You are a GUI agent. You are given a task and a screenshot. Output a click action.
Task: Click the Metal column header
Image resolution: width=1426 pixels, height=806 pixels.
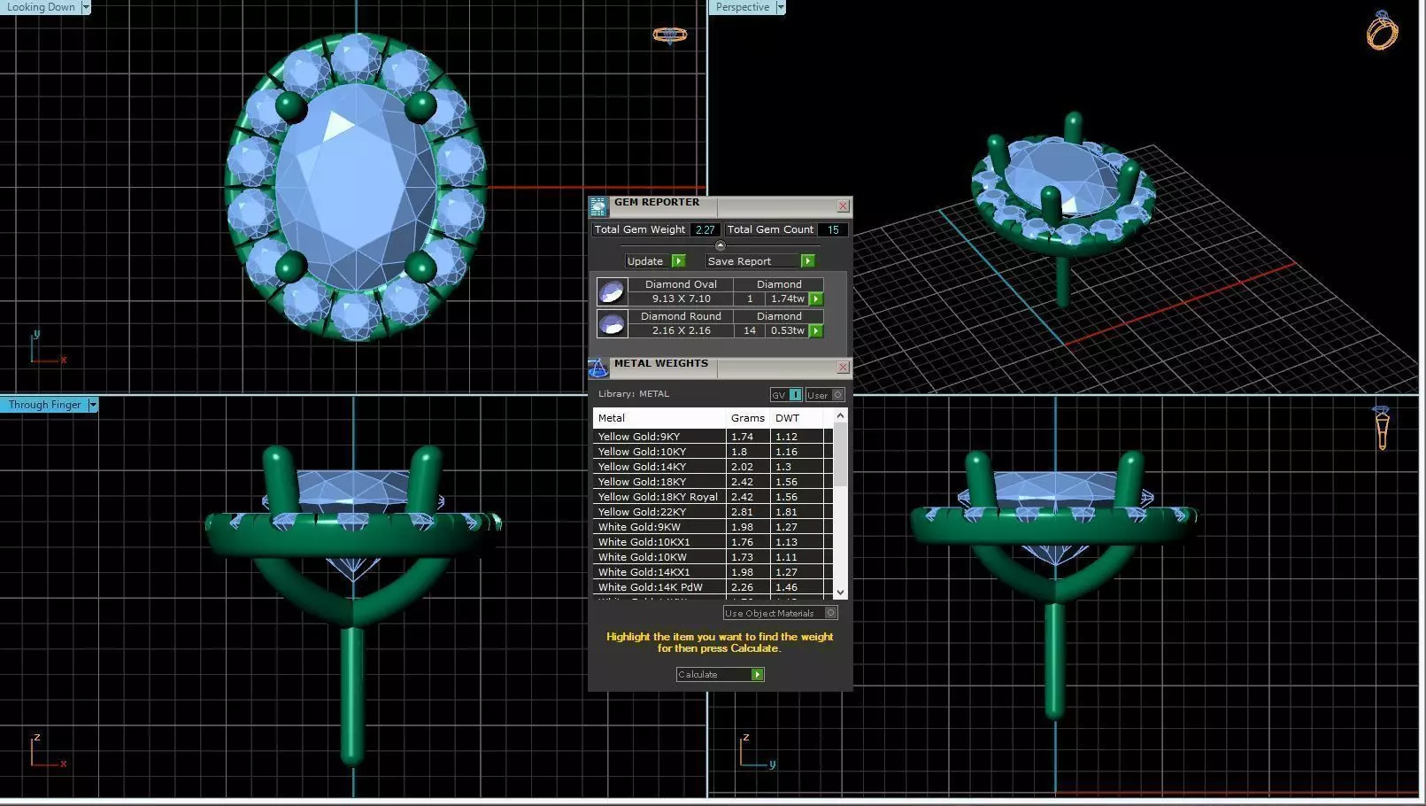pyautogui.click(x=659, y=418)
